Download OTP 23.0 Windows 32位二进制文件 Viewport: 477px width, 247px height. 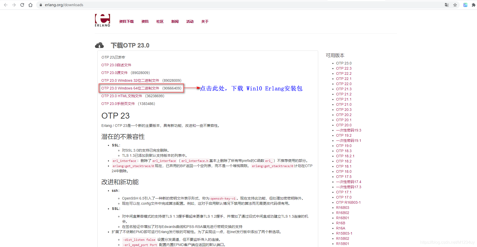pos(130,80)
